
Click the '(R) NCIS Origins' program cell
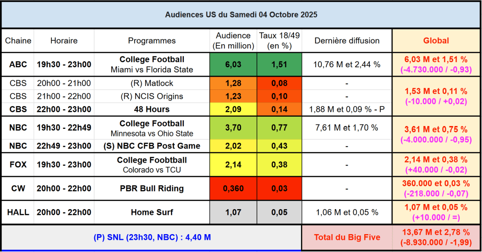152,96
